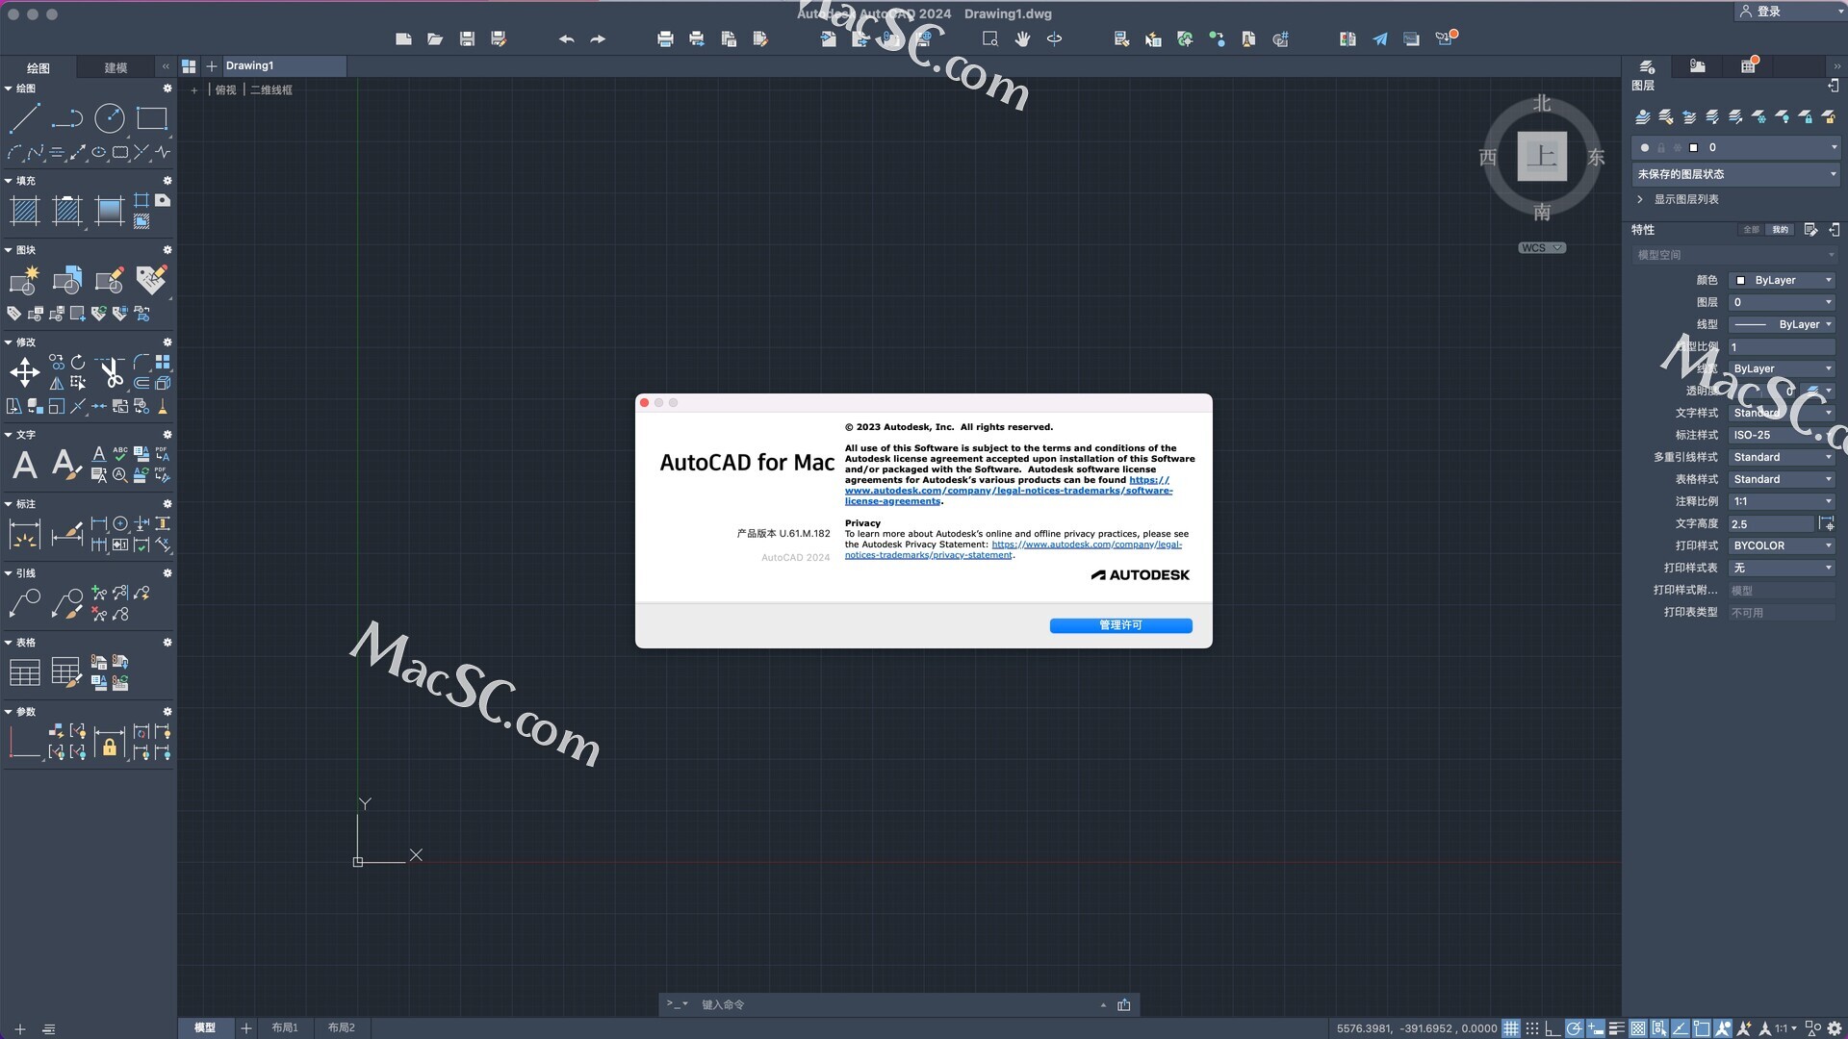Choose the Move tool in modify panel

tap(25, 371)
